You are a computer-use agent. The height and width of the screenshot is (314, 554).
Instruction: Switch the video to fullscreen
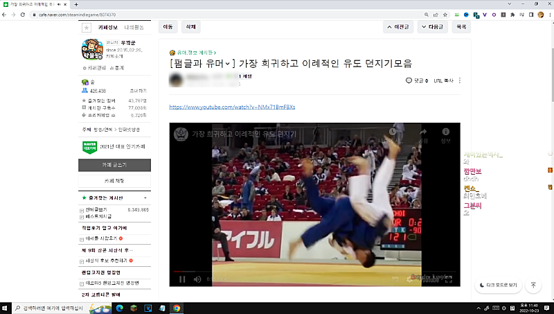coord(448,279)
